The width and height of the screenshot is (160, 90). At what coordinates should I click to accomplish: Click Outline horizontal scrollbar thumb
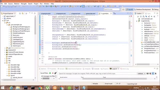[143, 64]
